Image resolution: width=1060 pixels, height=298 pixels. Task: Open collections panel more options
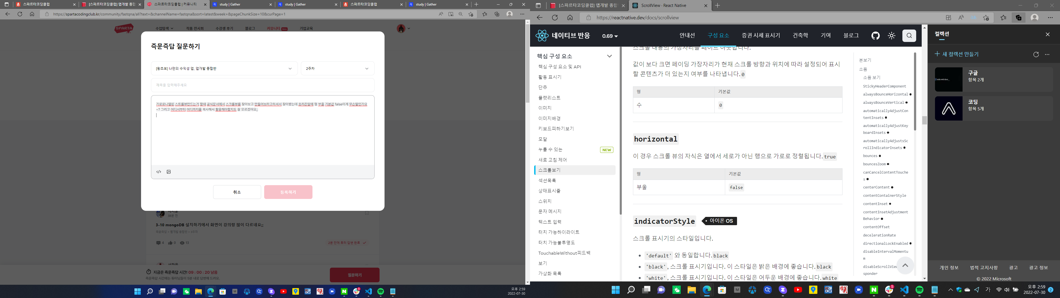pos(1047,54)
